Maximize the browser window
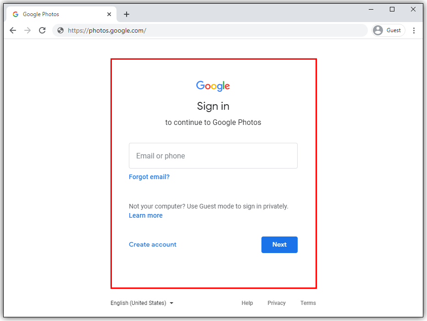This screenshot has height=321, width=427. point(392,9)
